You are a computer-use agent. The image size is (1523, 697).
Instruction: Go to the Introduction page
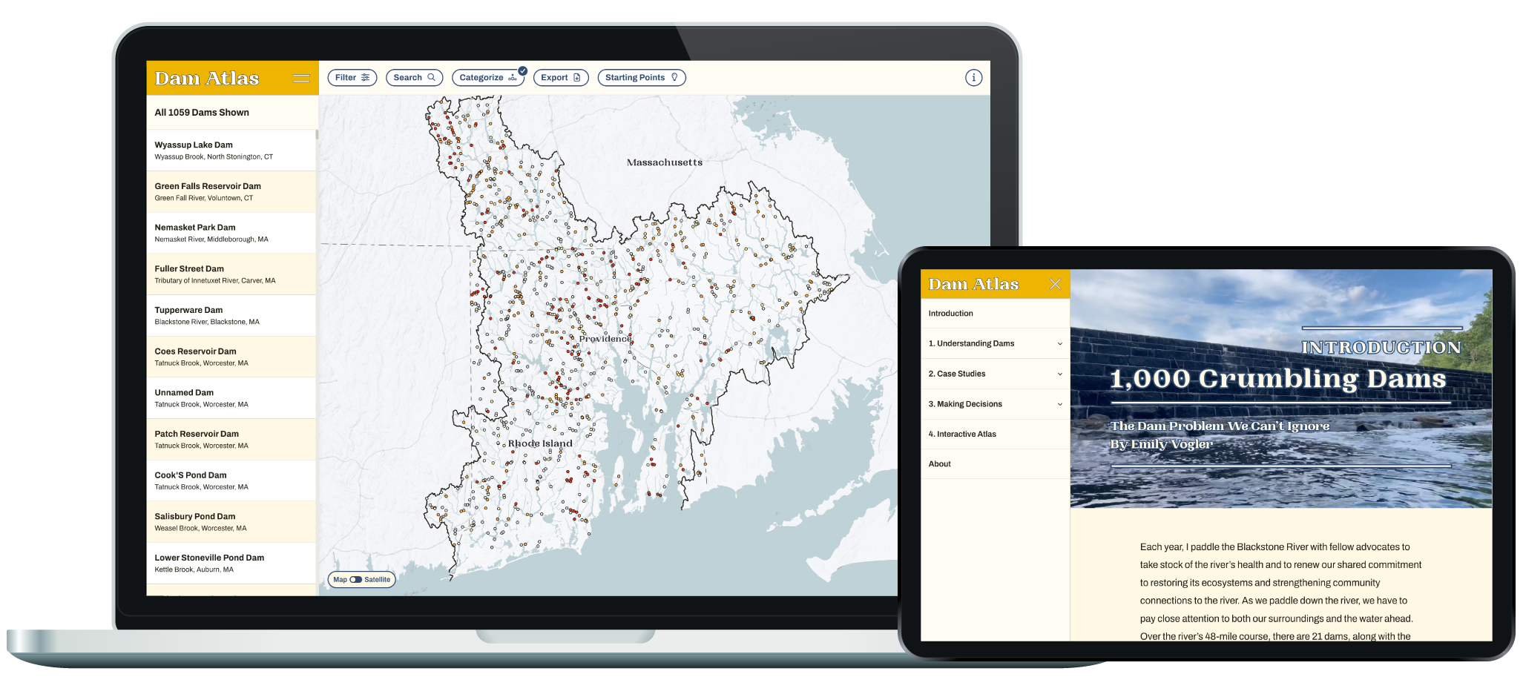(x=951, y=314)
